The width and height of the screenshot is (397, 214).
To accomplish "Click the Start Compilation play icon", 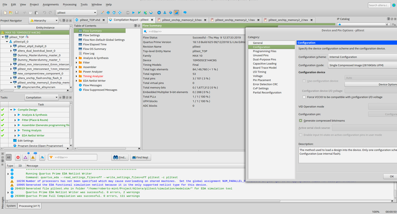I will click(133, 13).
